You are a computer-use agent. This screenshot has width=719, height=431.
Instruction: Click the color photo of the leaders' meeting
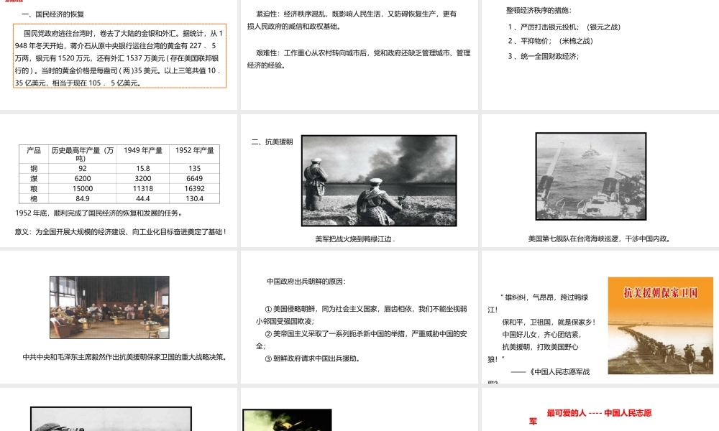[109, 307]
